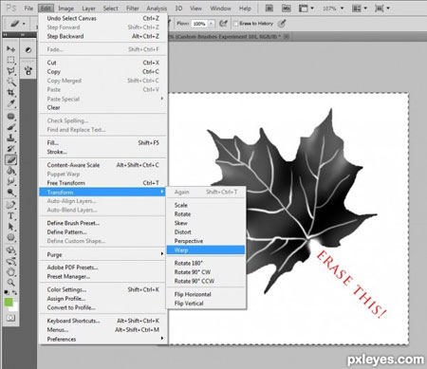Select the Crop tool
Screen dimensions: 427x369
10,92
